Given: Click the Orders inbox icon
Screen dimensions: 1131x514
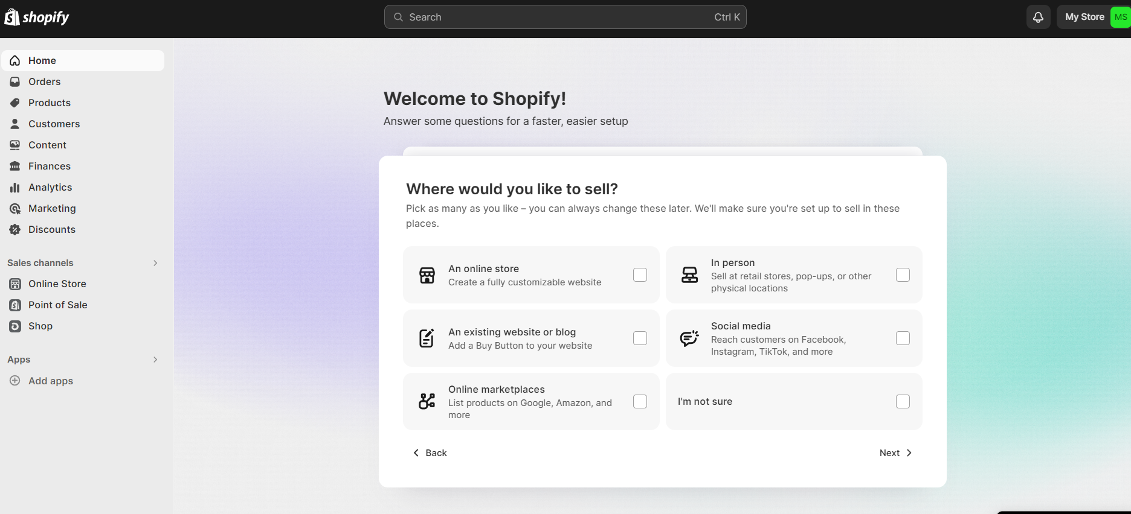Looking at the screenshot, I should point(15,81).
